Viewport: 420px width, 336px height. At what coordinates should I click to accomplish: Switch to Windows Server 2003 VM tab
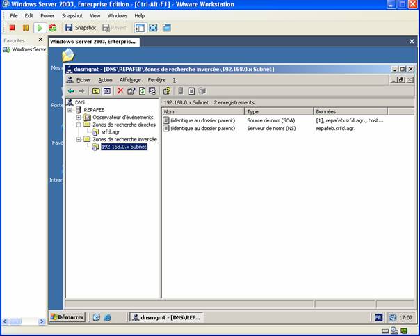pyautogui.click(x=94, y=42)
